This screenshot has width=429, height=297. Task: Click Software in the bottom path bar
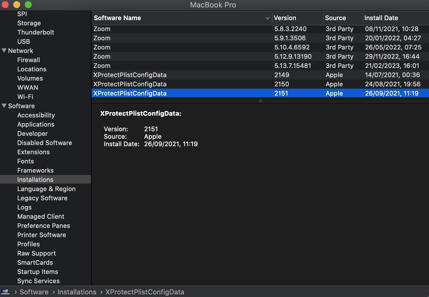coord(34,292)
